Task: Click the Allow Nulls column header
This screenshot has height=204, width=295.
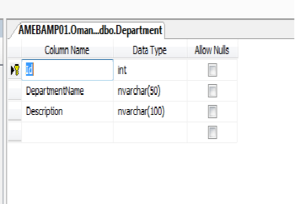Action: click(x=212, y=50)
